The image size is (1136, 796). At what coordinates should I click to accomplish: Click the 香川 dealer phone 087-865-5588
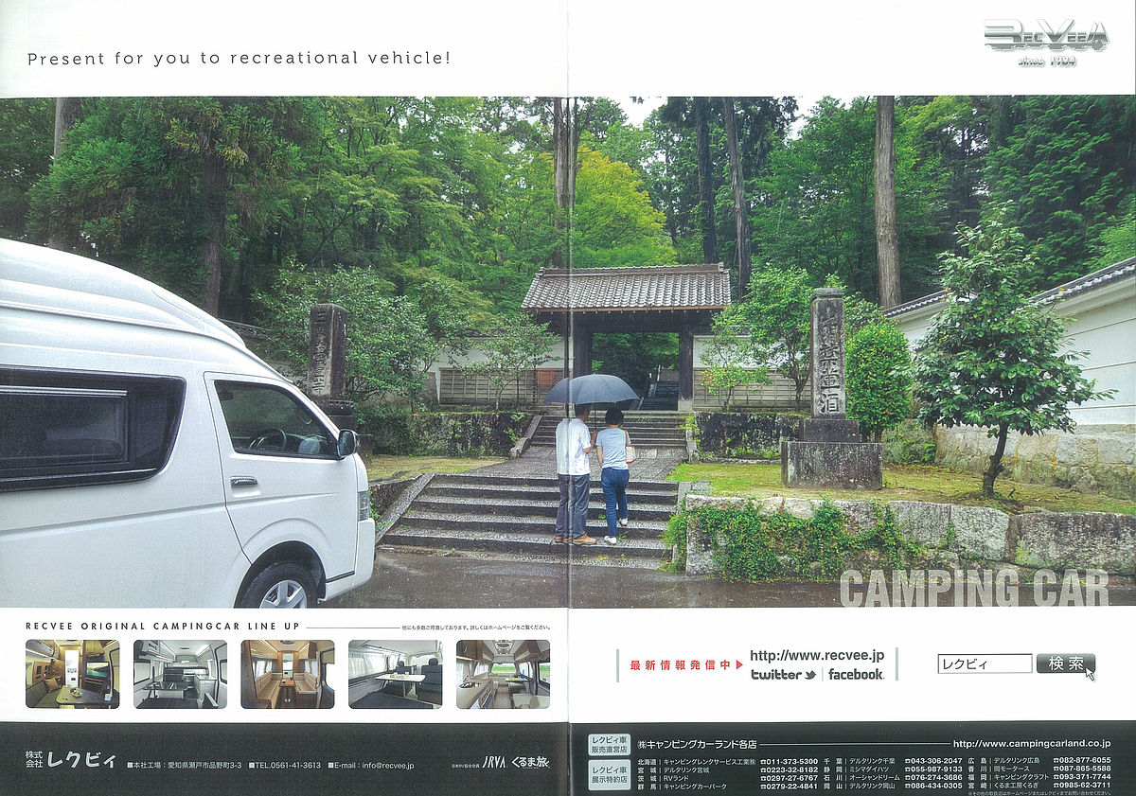tap(1082, 769)
